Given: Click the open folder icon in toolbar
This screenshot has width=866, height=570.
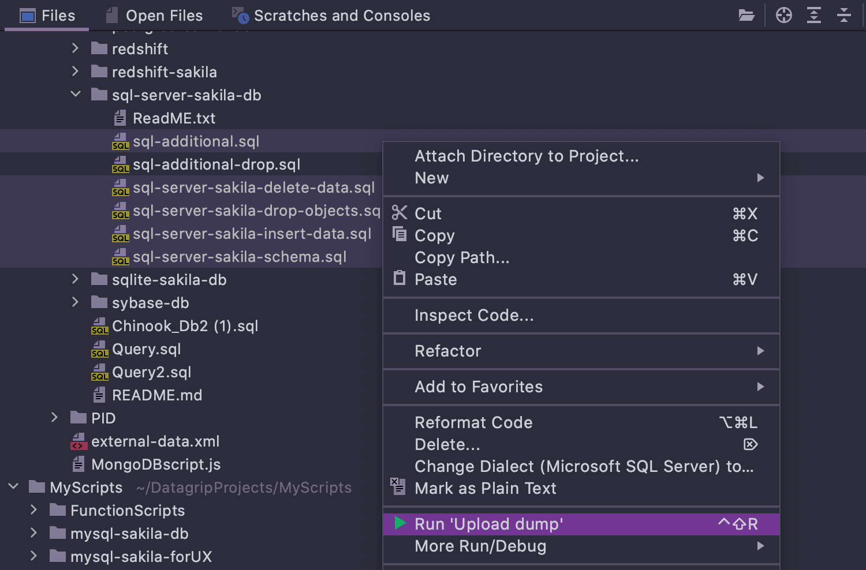Looking at the screenshot, I should (746, 16).
